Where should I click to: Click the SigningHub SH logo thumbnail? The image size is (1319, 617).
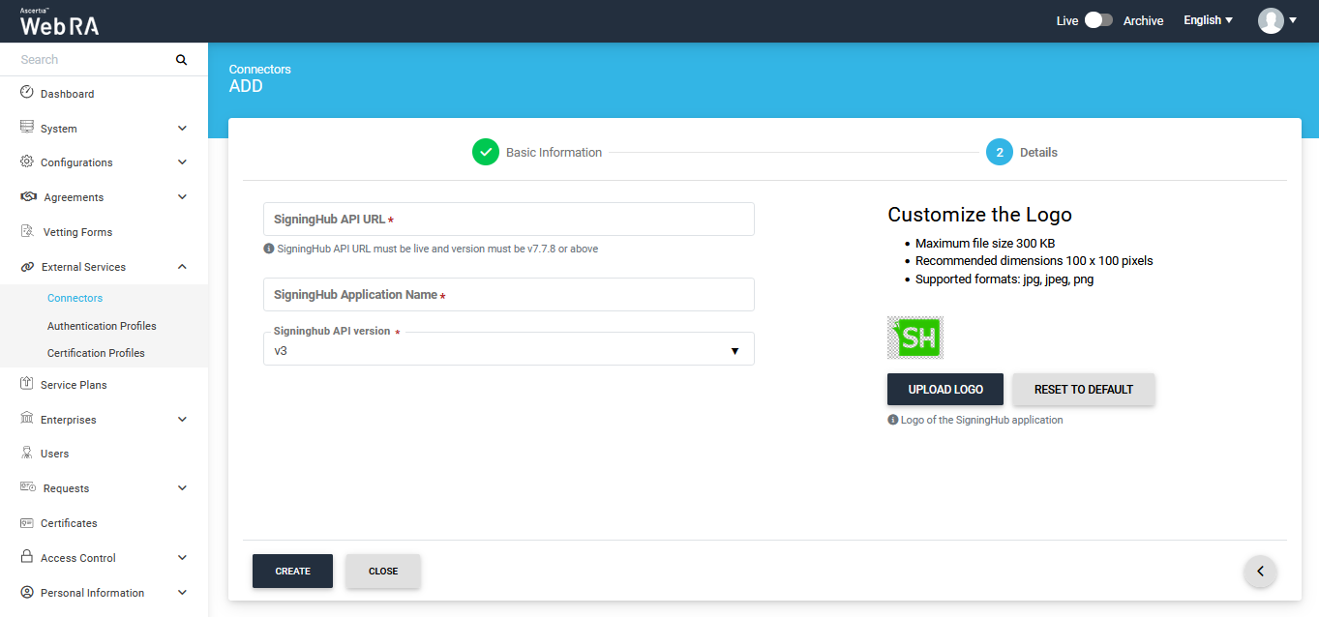point(915,338)
